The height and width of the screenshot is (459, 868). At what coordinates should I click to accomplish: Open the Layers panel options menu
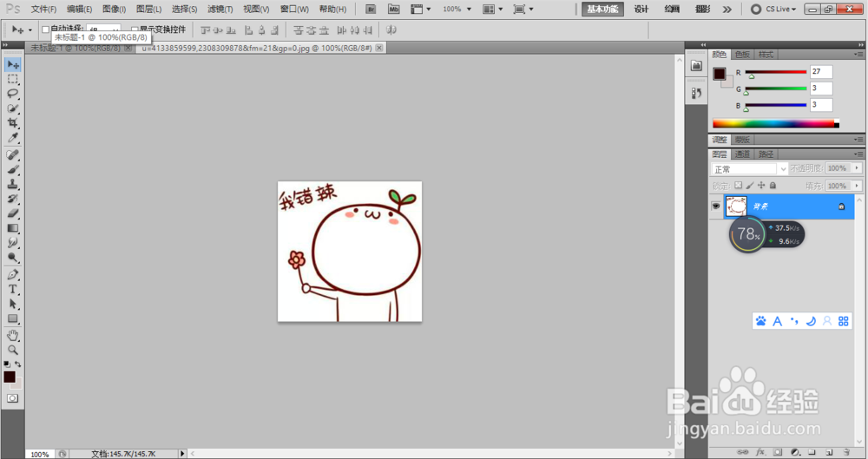click(858, 154)
